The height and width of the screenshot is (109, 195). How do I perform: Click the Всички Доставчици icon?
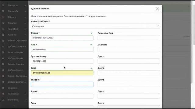click(x=3, y=76)
